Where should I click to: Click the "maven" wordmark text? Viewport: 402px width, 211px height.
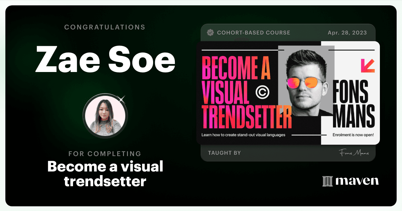click(x=357, y=181)
